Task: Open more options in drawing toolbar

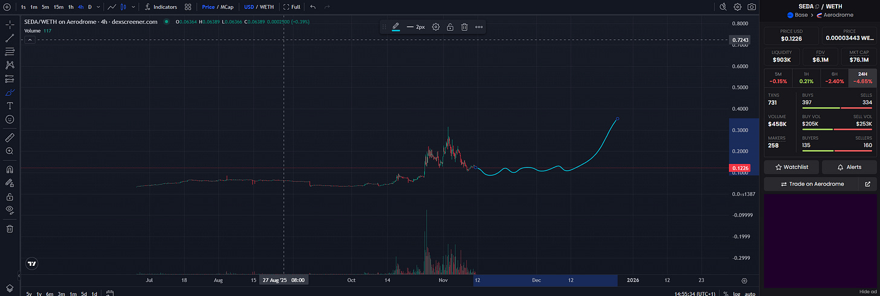Action: 479,27
